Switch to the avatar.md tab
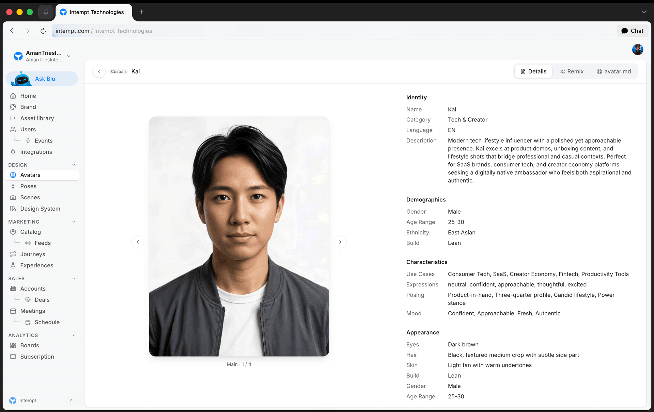 click(614, 71)
